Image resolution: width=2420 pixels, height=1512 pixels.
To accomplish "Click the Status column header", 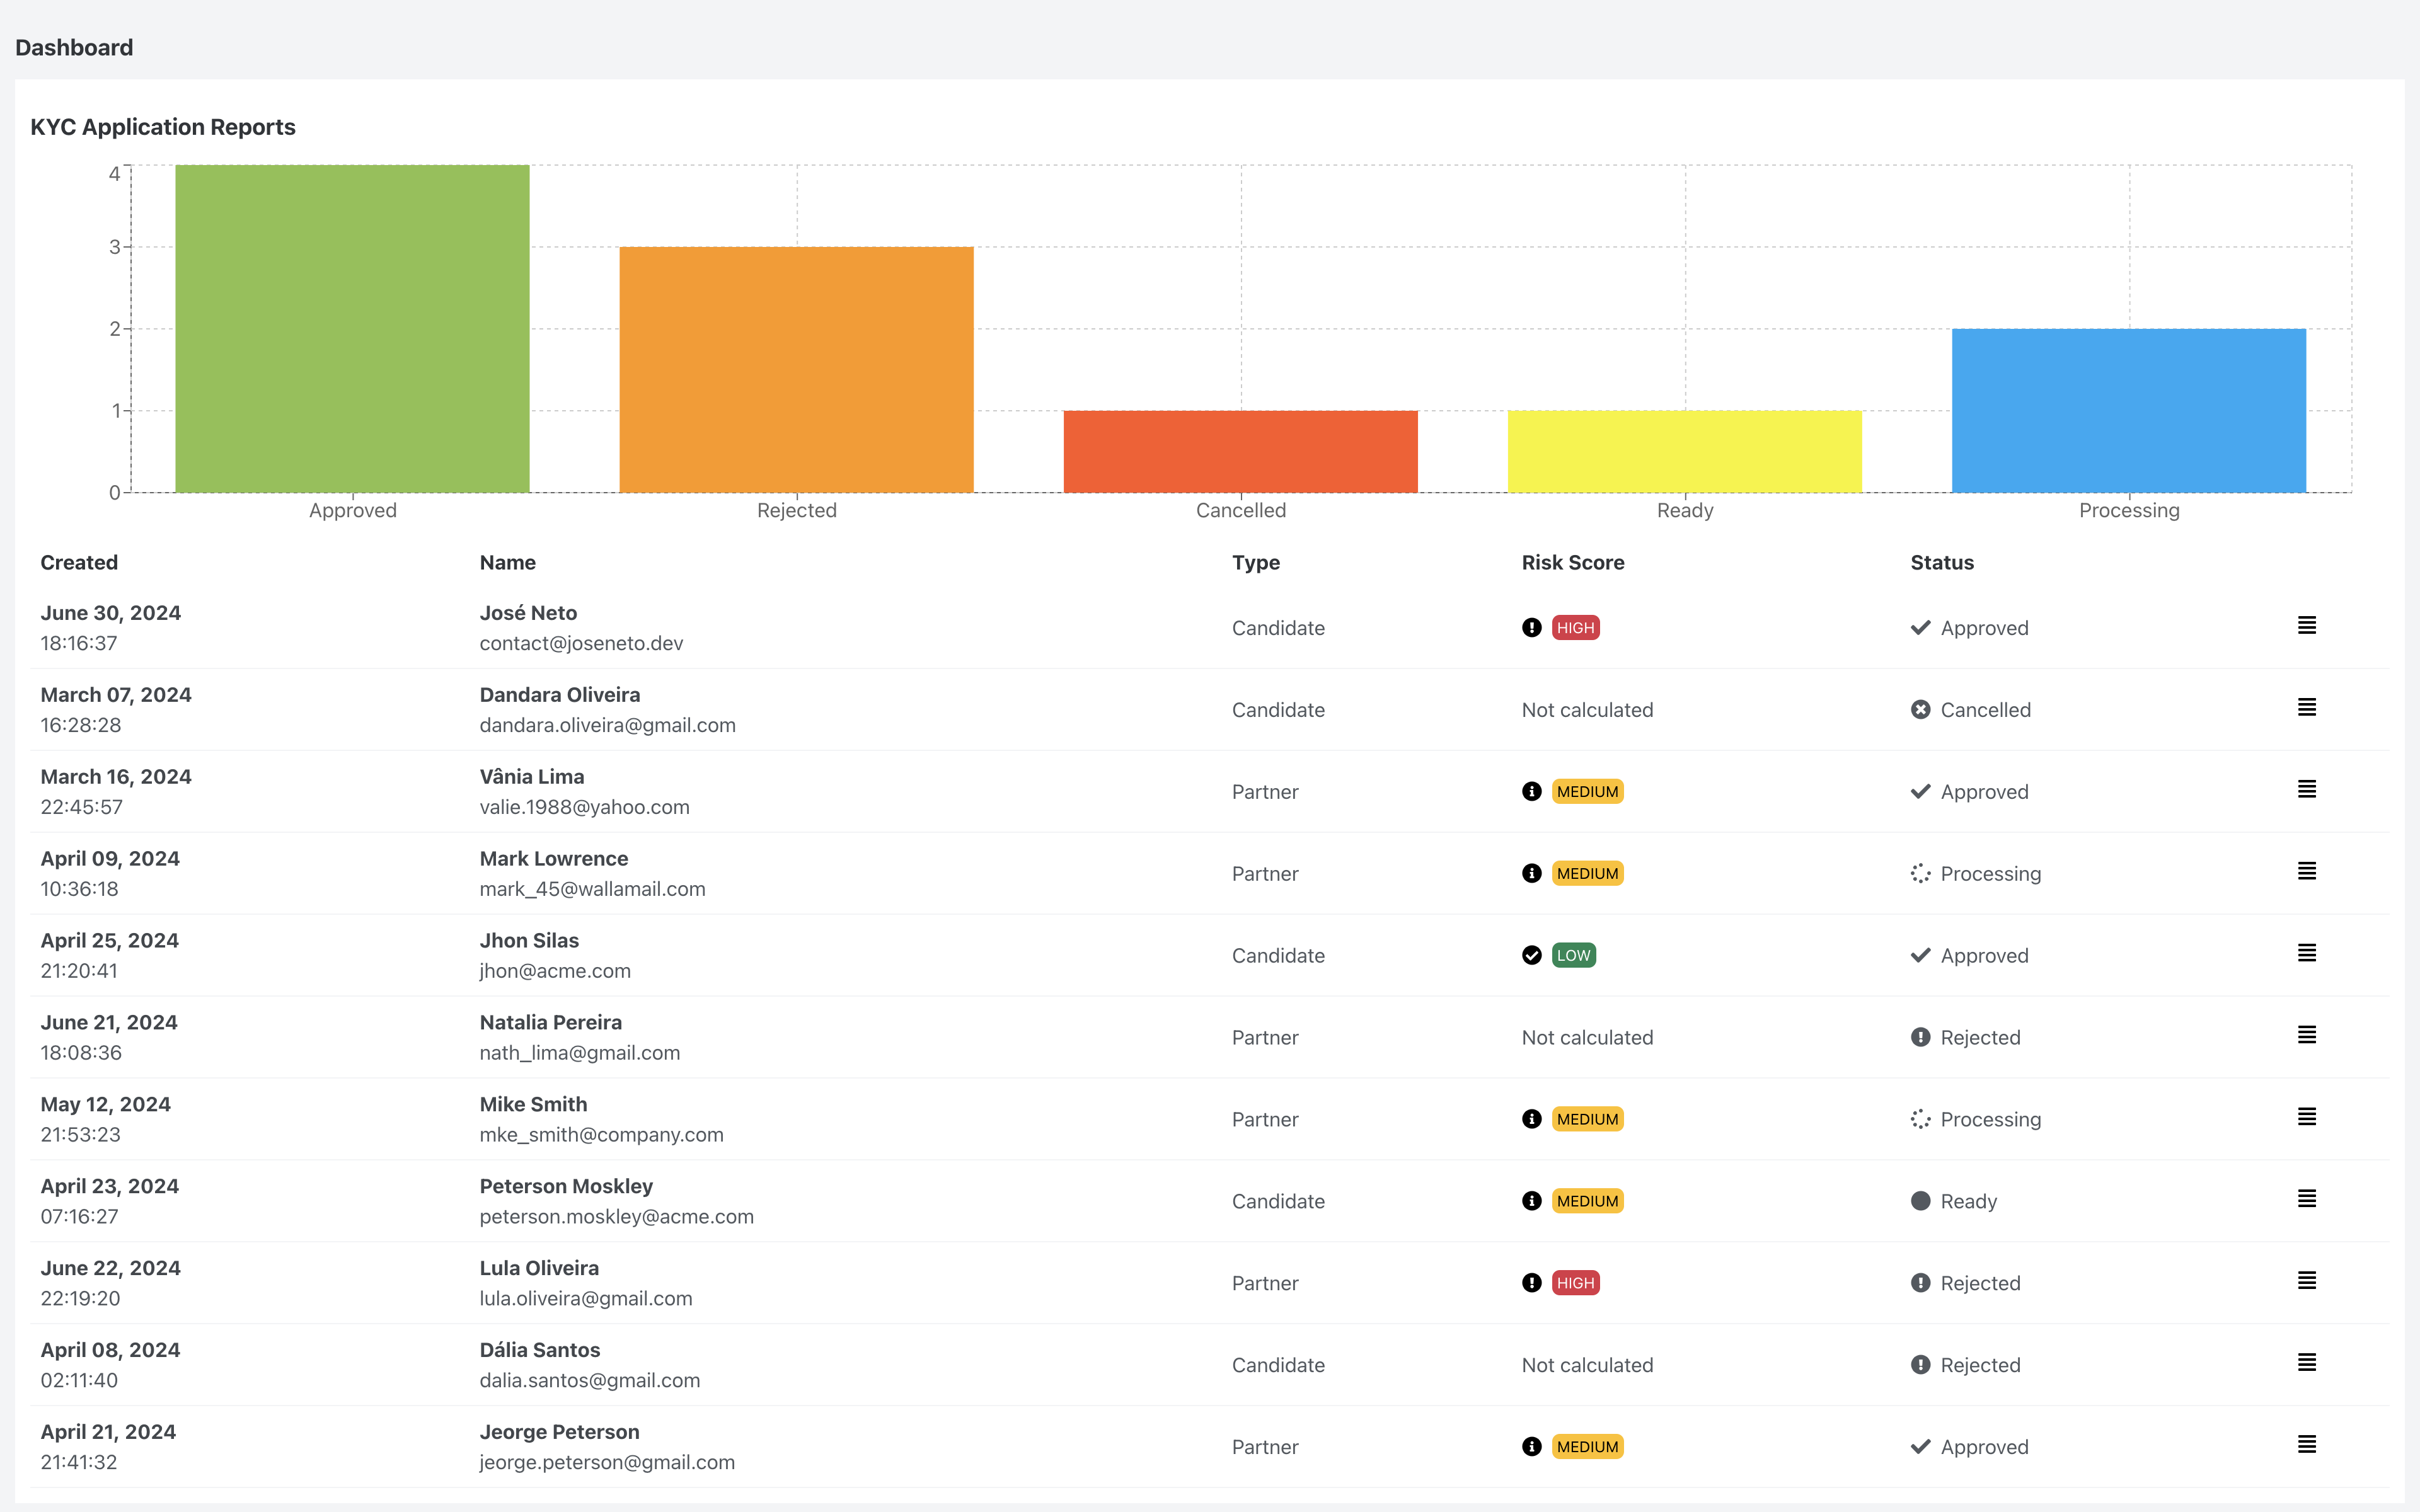I will pyautogui.click(x=1942, y=563).
